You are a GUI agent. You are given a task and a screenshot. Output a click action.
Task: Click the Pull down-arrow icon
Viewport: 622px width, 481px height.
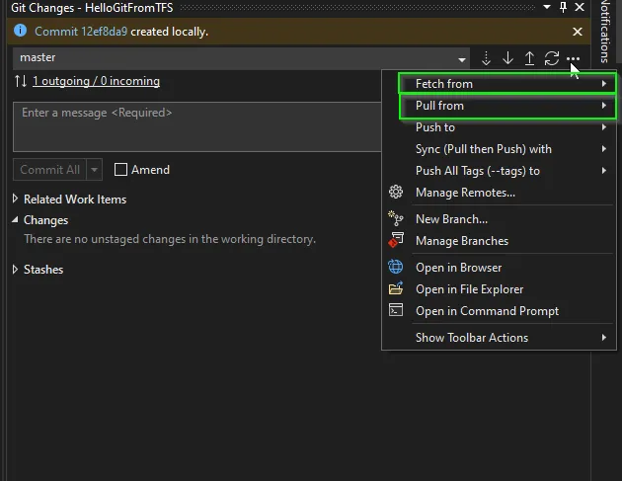(x=507, y=58)
